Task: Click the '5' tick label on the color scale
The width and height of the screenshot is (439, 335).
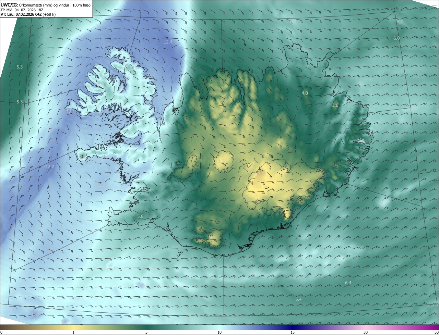Action: 146,332
